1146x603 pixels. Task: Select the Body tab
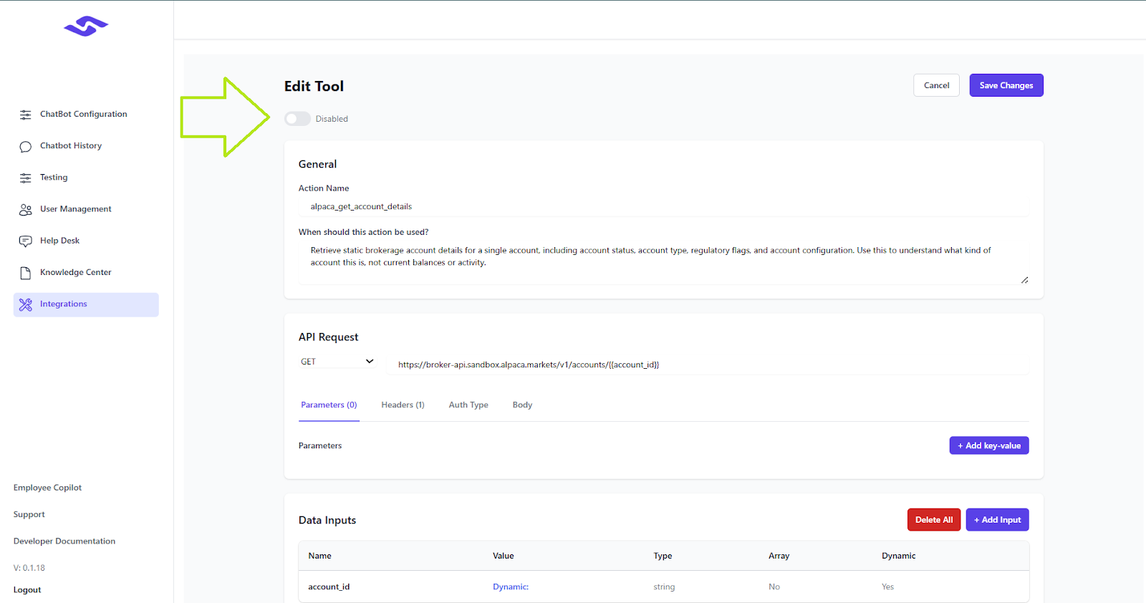(x=522, y=405)
